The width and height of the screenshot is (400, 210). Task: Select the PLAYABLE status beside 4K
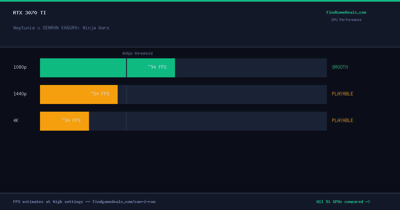pyautogui.click(x=342, y=120)
